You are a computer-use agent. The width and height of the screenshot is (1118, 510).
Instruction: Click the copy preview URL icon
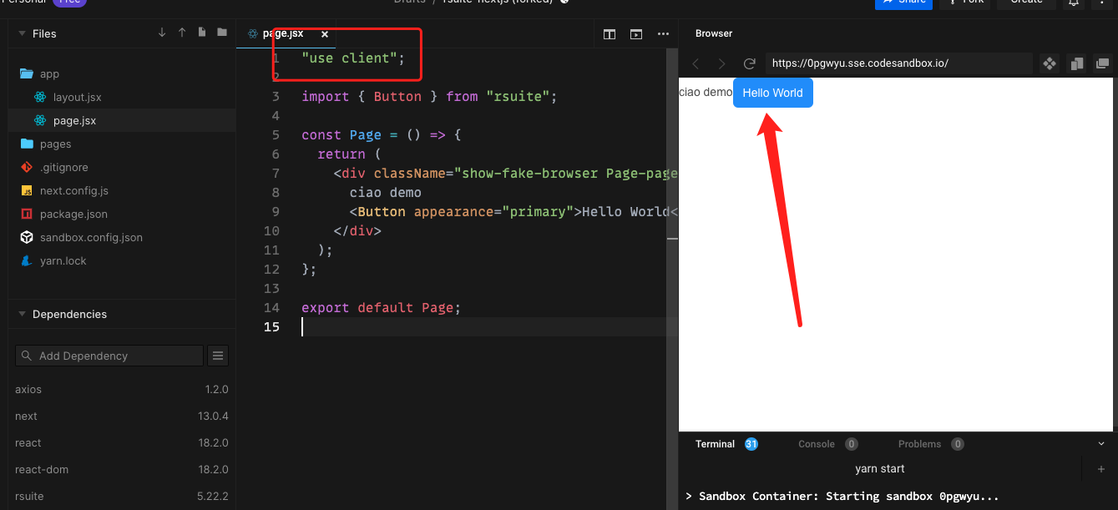tap(1076, 63)
